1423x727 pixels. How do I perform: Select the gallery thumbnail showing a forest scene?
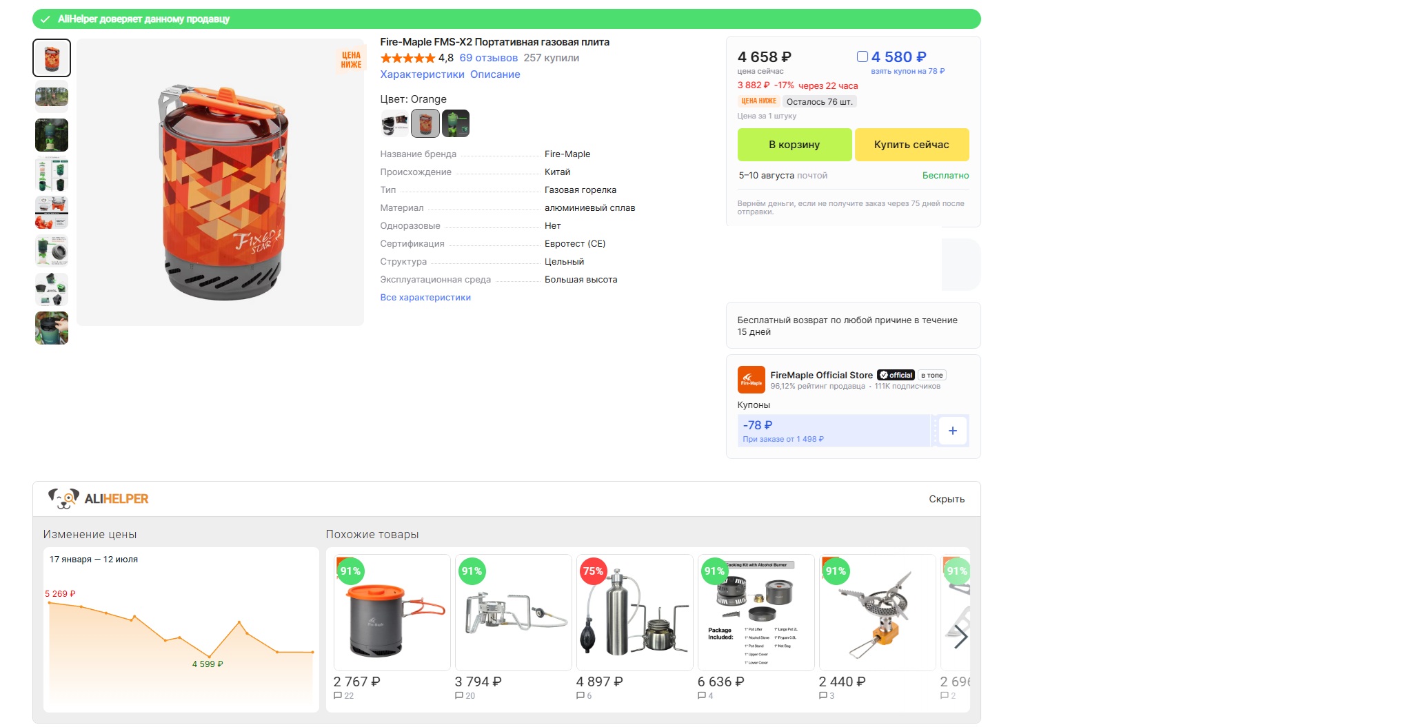pos(52,96)
